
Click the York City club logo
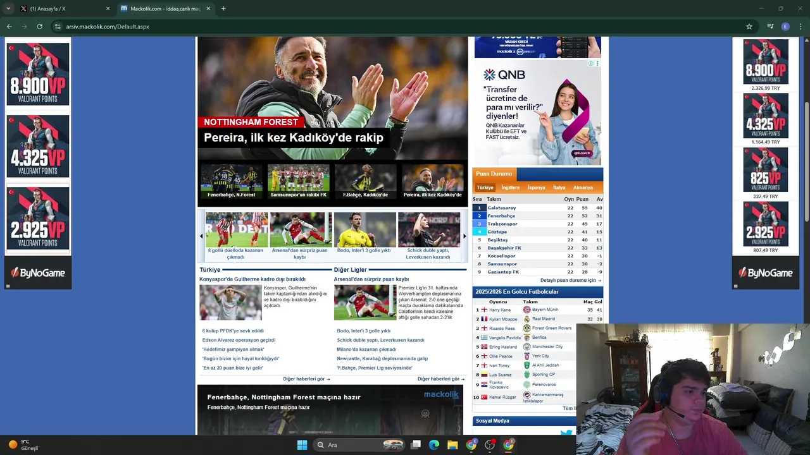tap(526, 356)
